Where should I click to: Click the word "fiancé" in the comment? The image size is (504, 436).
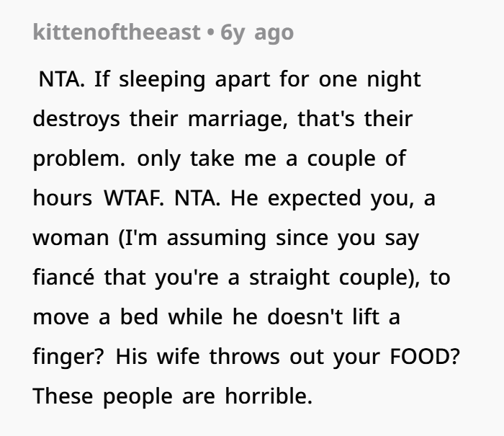click(x=62, y=277)
